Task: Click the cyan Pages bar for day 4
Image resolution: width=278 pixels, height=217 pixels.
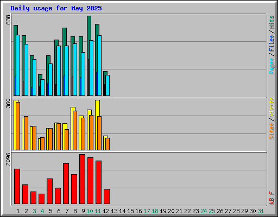Action: (42, 87)
